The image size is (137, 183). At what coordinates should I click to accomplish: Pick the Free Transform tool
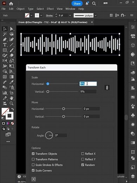tap(12, 66)
